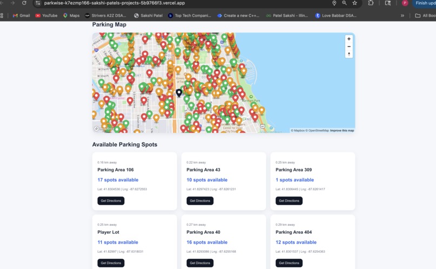
Task: Click the 10 spots available text
Action: 207,180
